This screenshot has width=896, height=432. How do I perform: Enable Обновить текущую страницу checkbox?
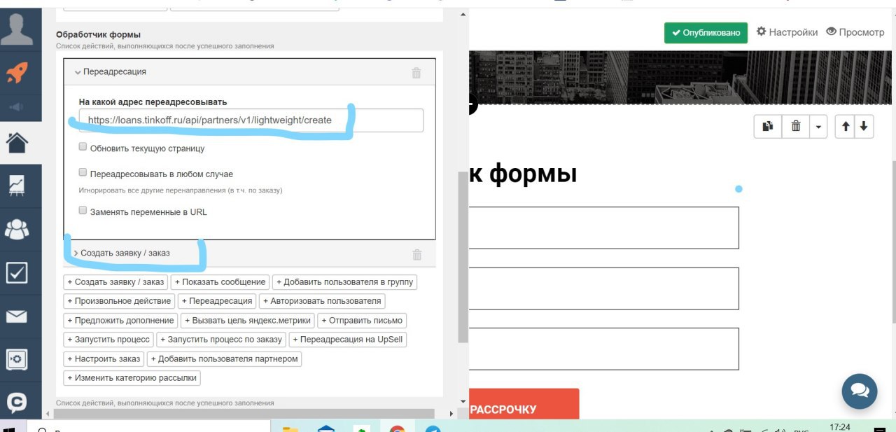pyautogui.click(x=83, y=147)
